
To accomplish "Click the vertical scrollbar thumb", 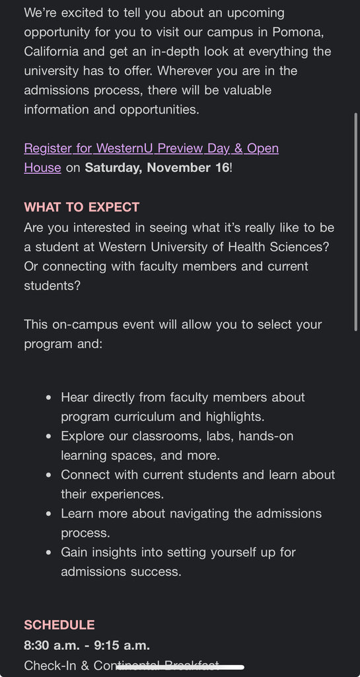I will point(355,222).
